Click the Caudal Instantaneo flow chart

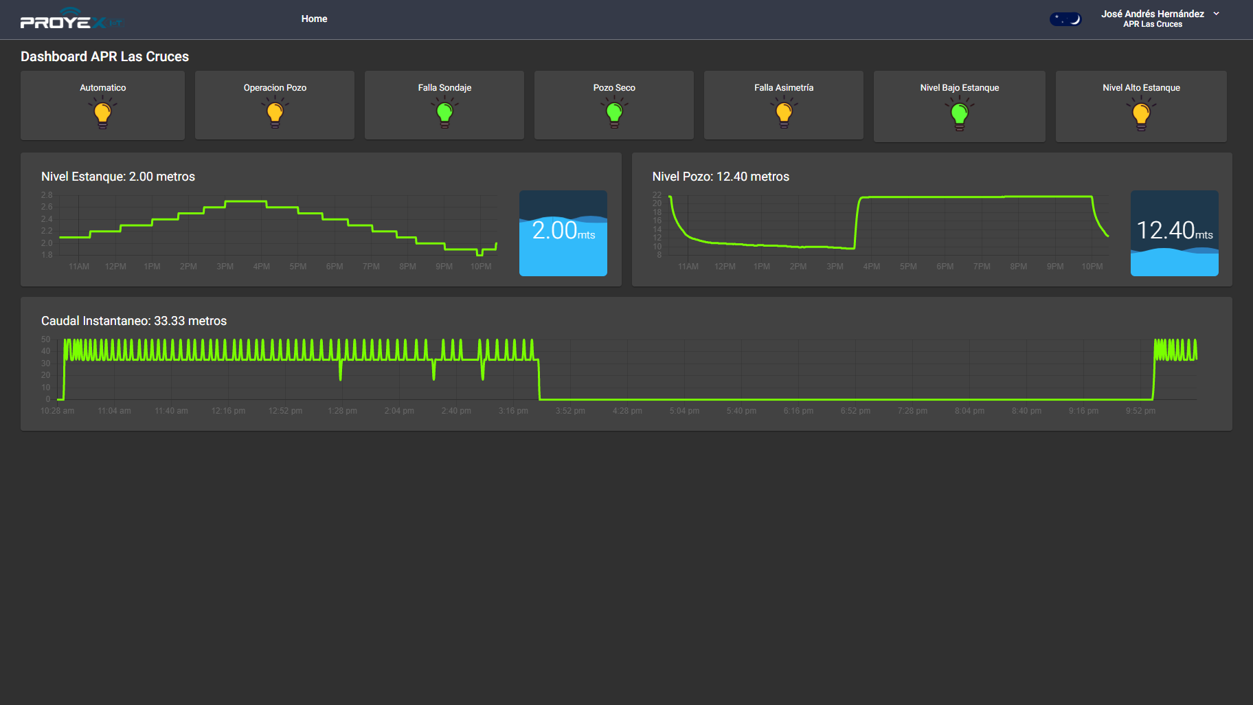(618, 374)
